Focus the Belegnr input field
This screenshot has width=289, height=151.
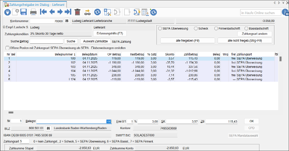coord(74,121)
